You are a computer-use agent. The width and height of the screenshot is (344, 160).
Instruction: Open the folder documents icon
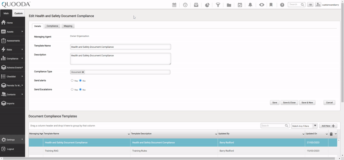(229, 5)
